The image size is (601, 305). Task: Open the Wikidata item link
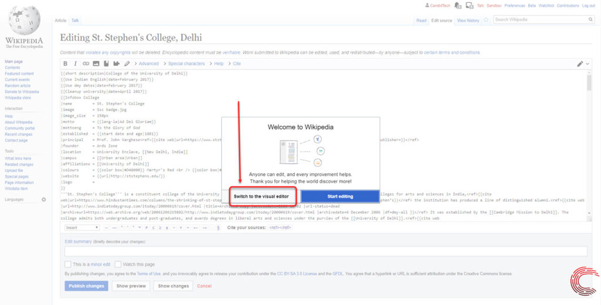point(16,189)
